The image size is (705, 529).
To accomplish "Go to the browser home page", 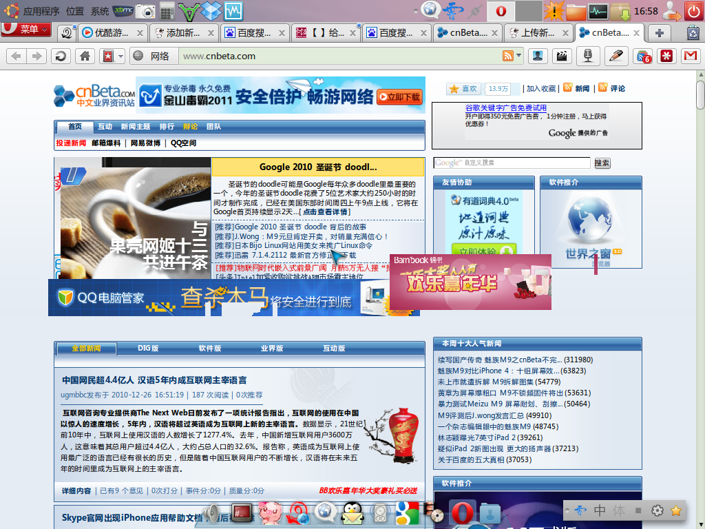I will click(85, 56).
